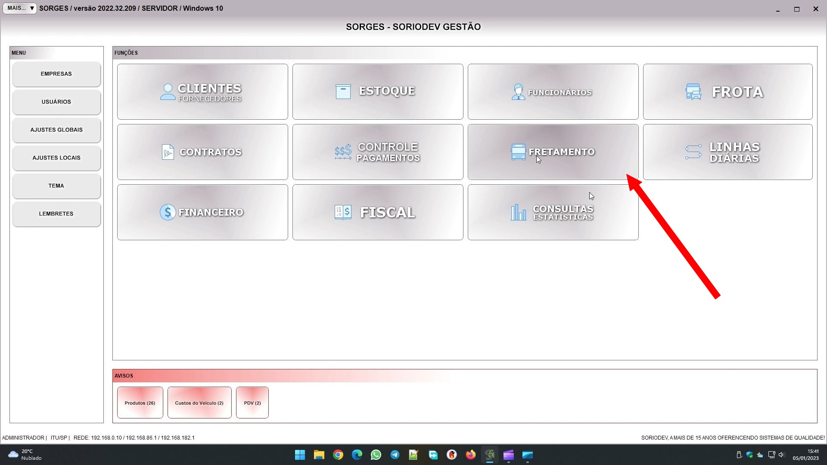Open the blue arrow taskbar icon
This screenshot has width=827, height=465.
(x=433, y=455)
